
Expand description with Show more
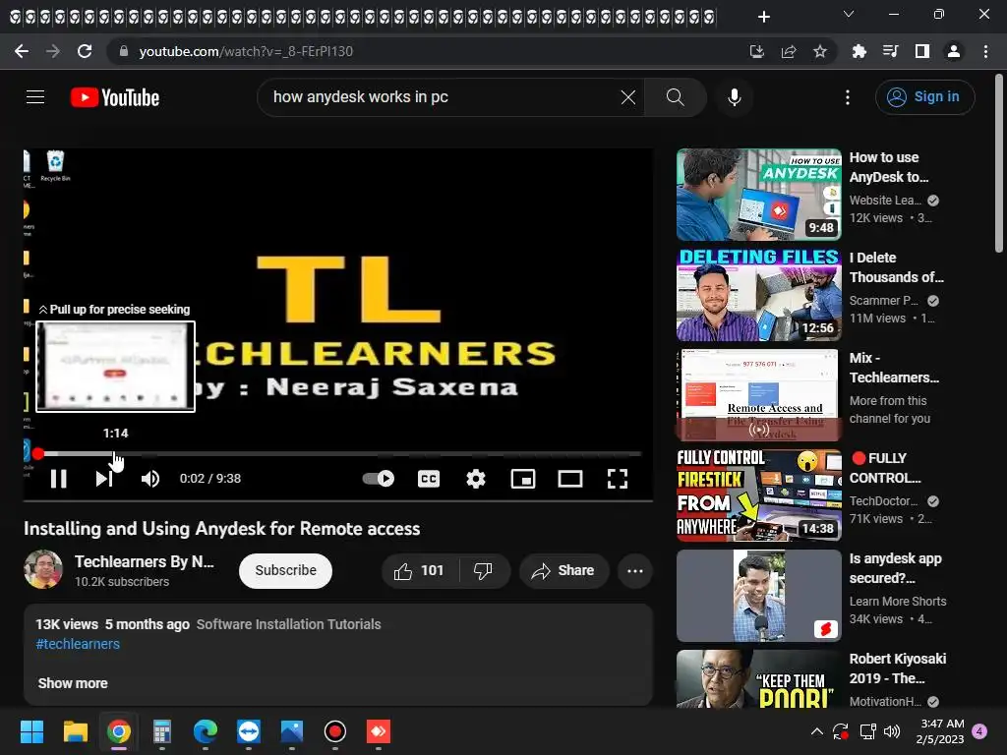(x=73, y=683)
